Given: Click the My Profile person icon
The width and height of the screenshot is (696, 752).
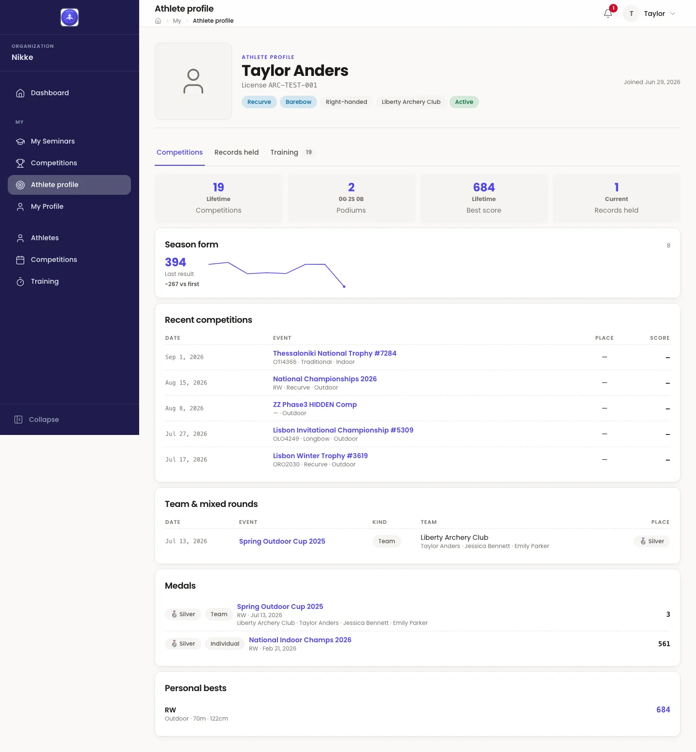Looking at the screenshot, I should tap(20, 206).
